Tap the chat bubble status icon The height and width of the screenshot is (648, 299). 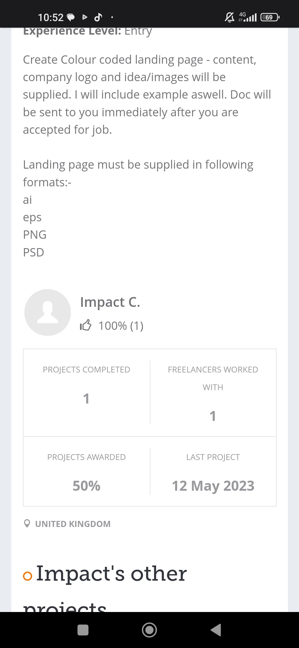point(71,17)
